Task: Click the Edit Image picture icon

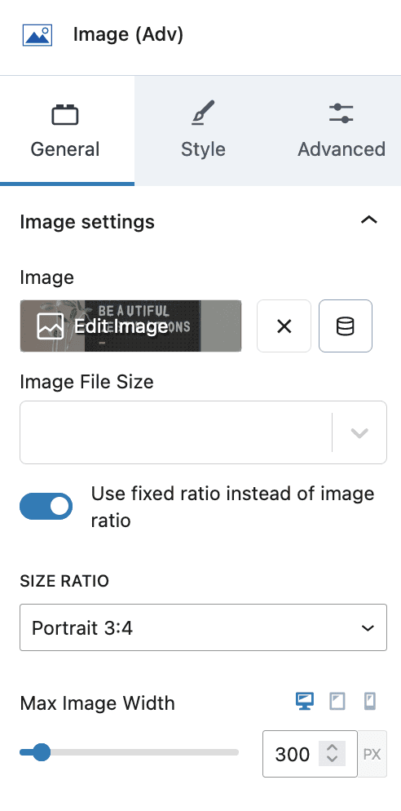Action: coord(51,326)
